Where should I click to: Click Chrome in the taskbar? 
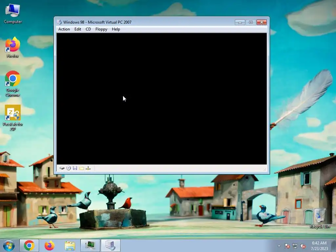(x=29, y=245)
